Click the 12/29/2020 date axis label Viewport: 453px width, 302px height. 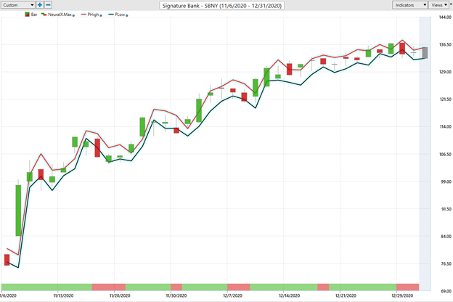[402, 295]
